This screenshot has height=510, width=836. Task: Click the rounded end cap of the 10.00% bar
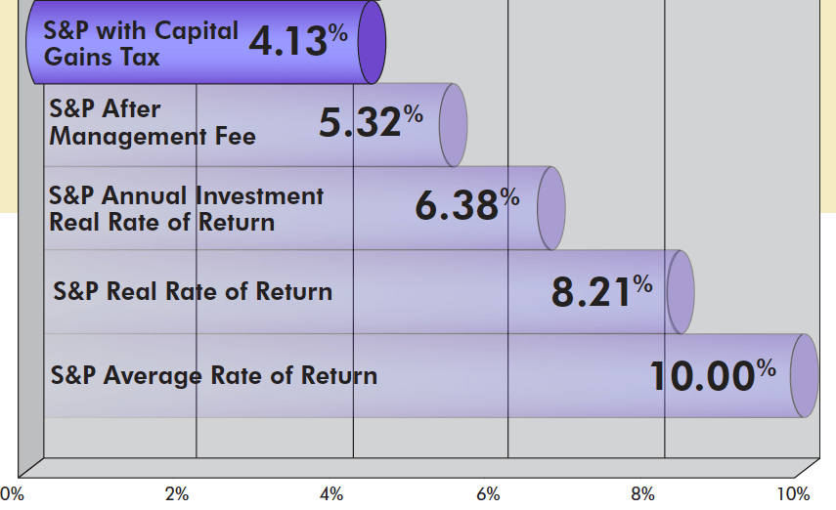(804, 376)
